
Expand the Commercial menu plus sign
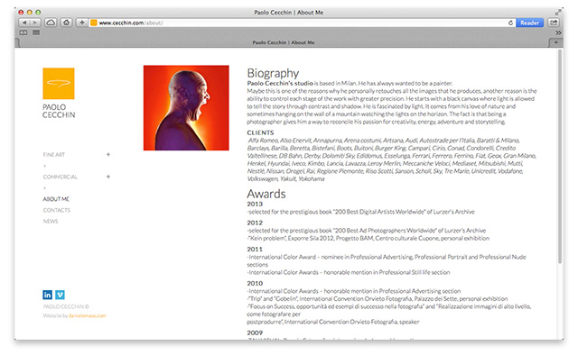108,177
